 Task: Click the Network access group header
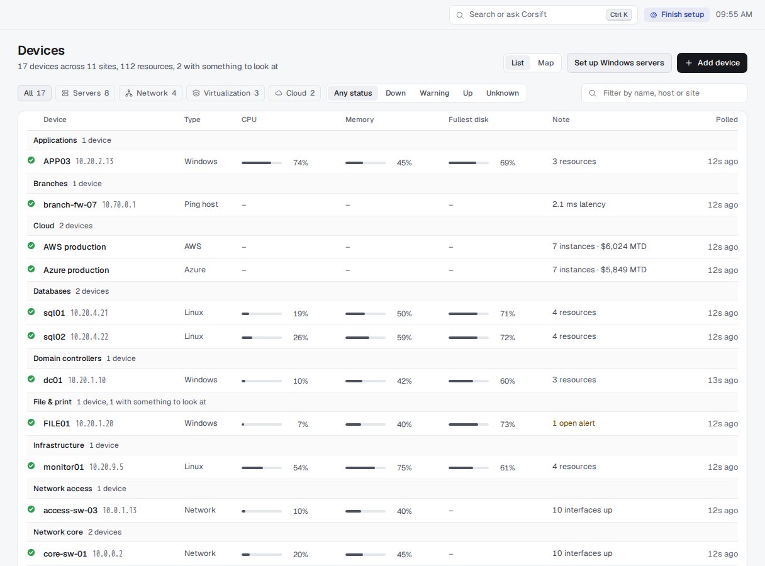pos(382,489)
